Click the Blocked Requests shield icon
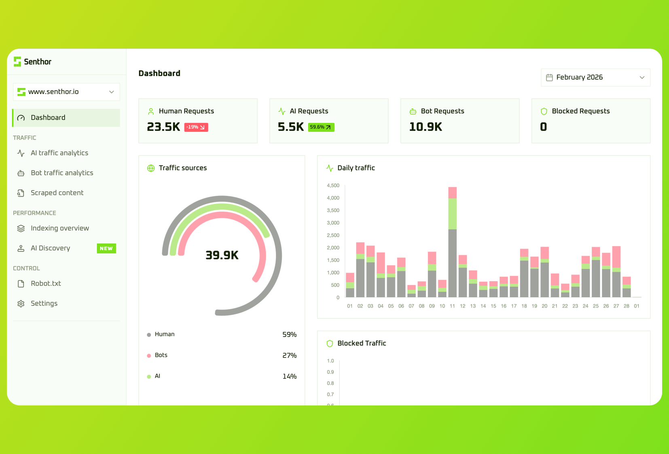The height and width of the screenshot is (454, 669). point(544,111)
